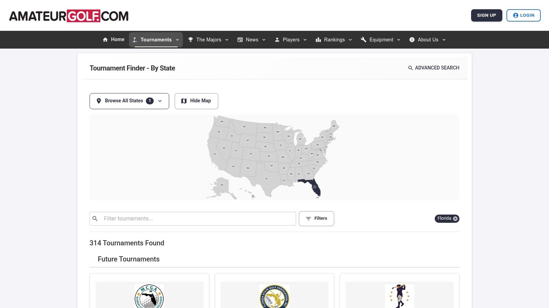Click the Future Tournaments heading
The height and width of the screenshot is (308, 549).
129,259
